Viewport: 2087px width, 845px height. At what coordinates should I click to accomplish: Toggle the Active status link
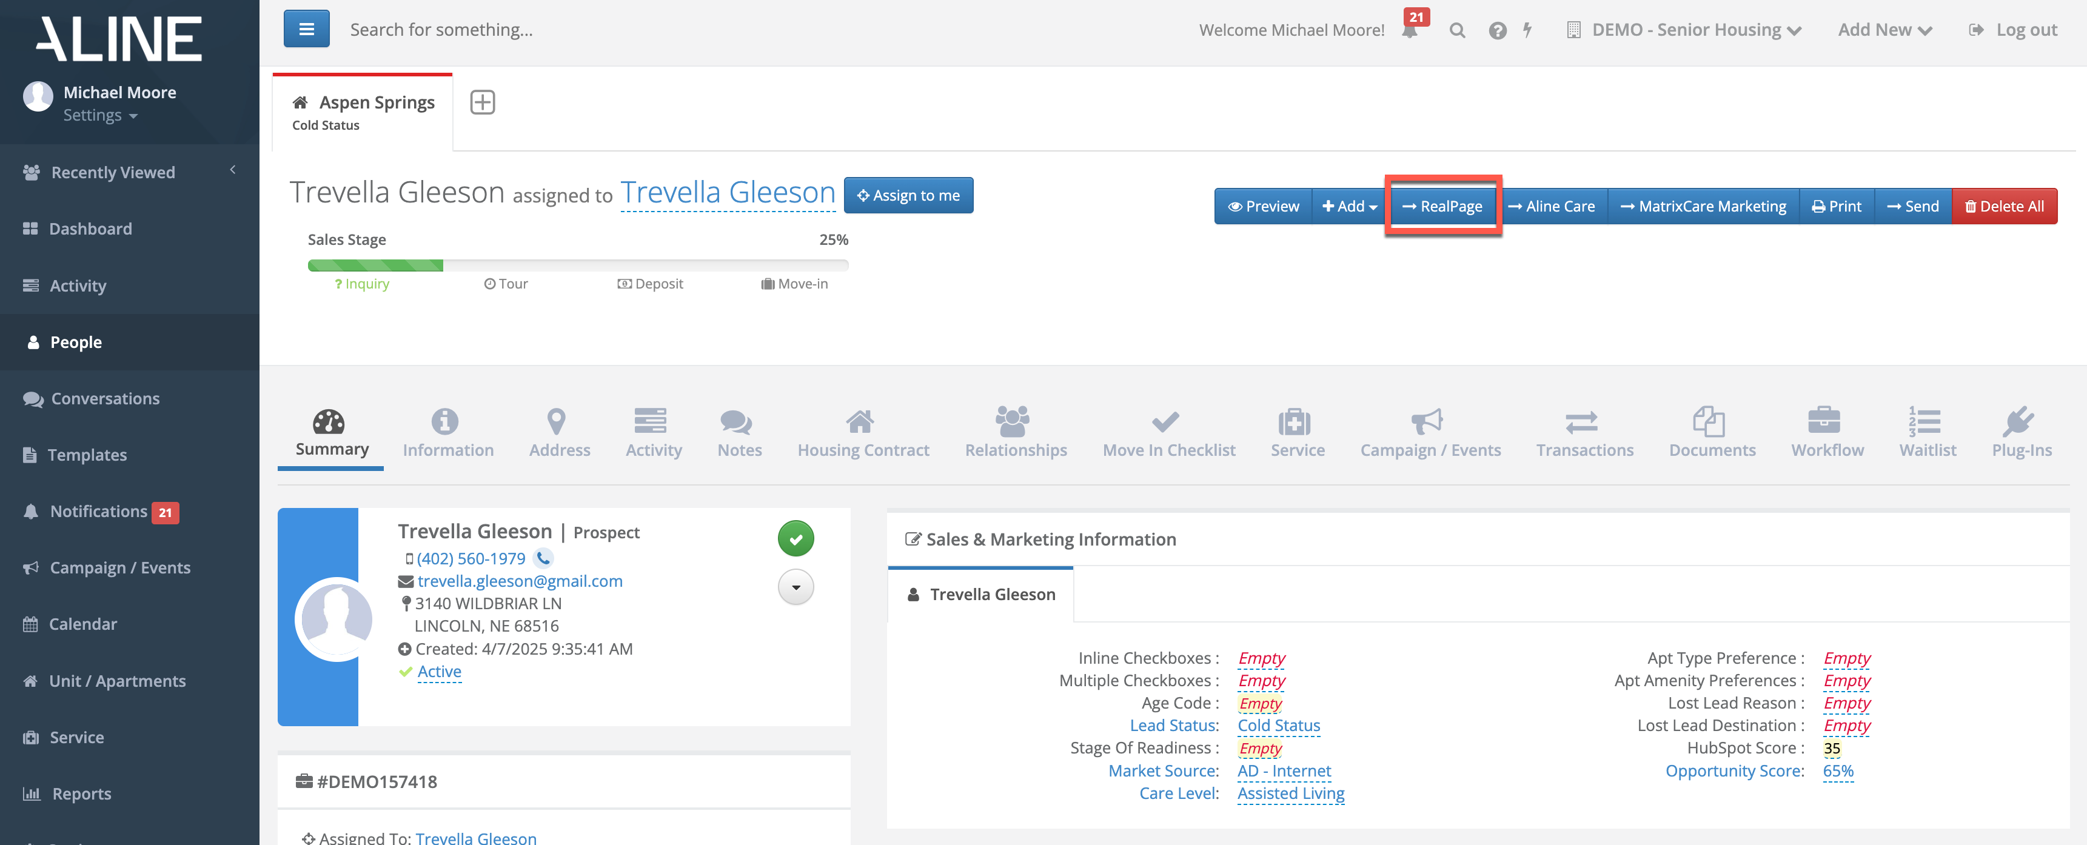[439, 671]
